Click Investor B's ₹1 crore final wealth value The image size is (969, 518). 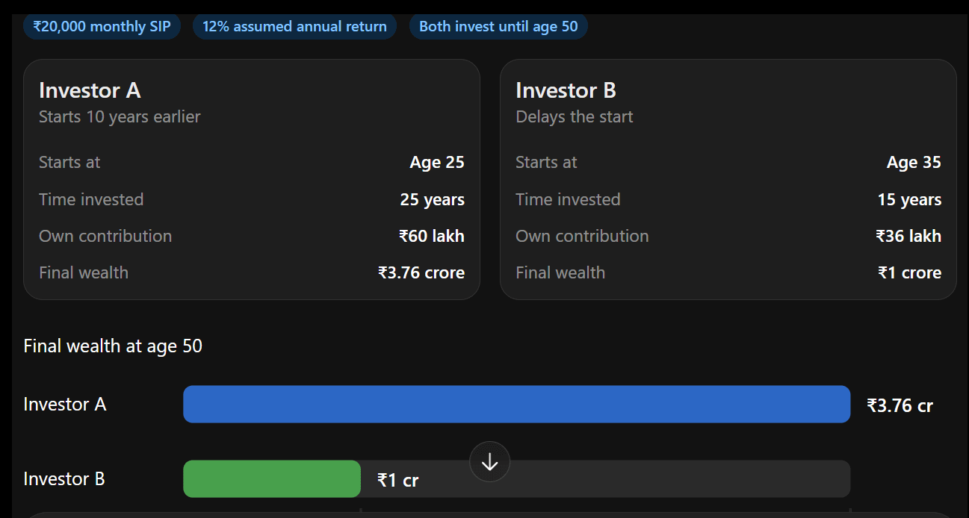(x=909, y=273)
